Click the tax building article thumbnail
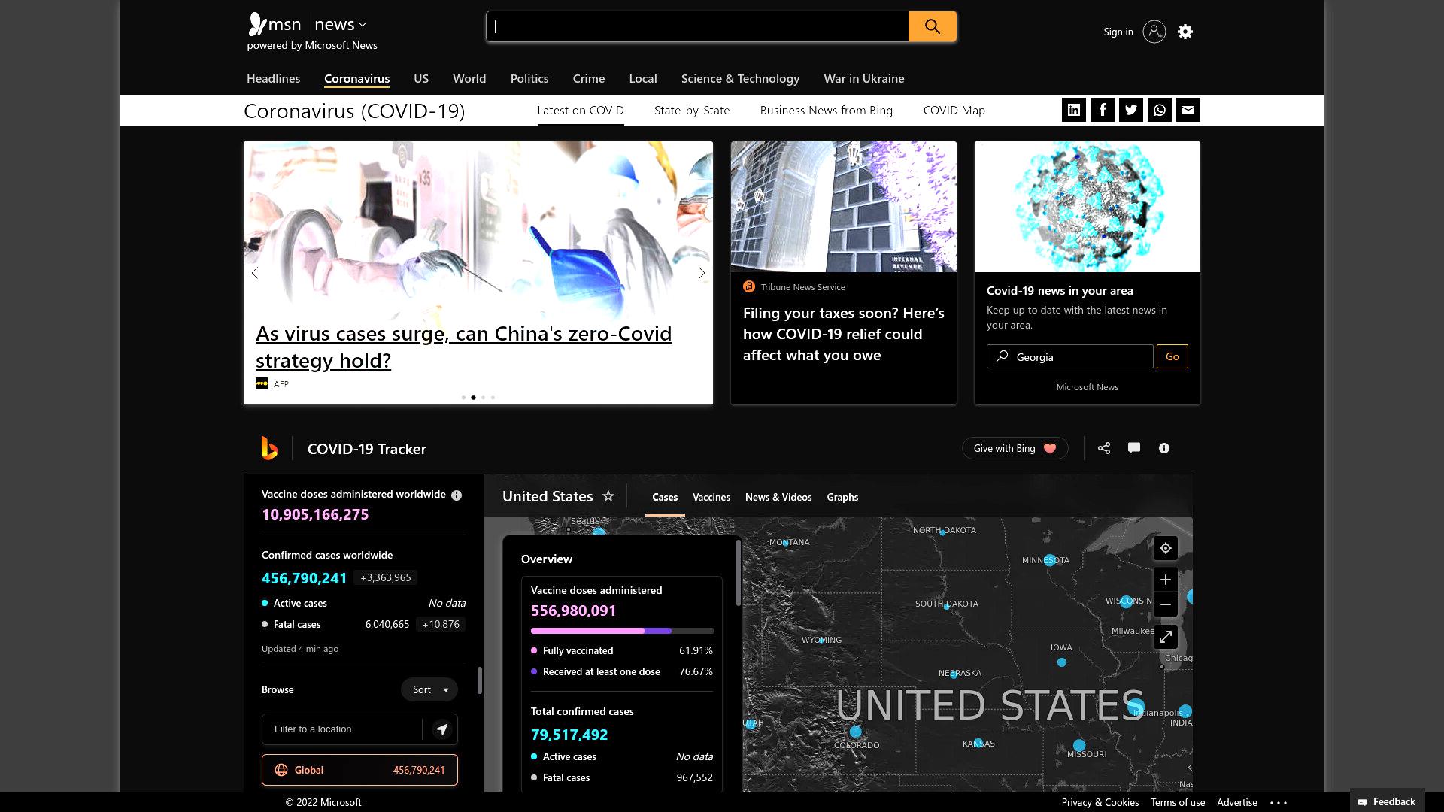The image size is (1444, 812). click(843, 207)
